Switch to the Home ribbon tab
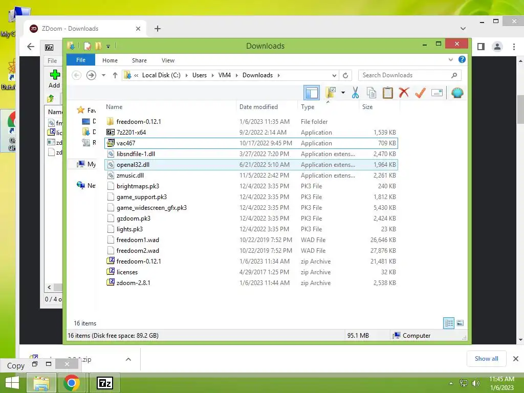Screen dimensions: 524x393 point(110,60)
